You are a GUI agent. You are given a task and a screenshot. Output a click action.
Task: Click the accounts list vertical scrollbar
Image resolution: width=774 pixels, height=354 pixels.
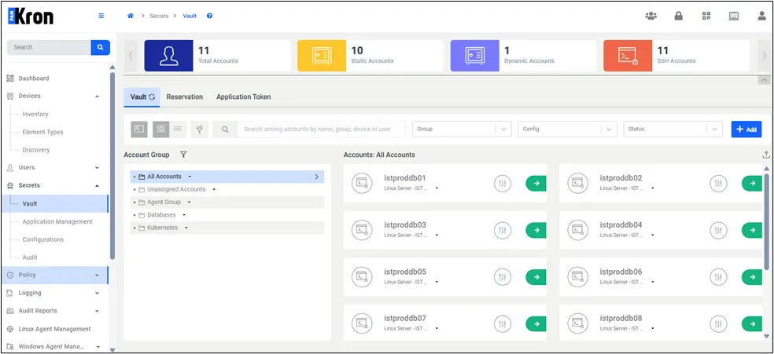point(766,221)
